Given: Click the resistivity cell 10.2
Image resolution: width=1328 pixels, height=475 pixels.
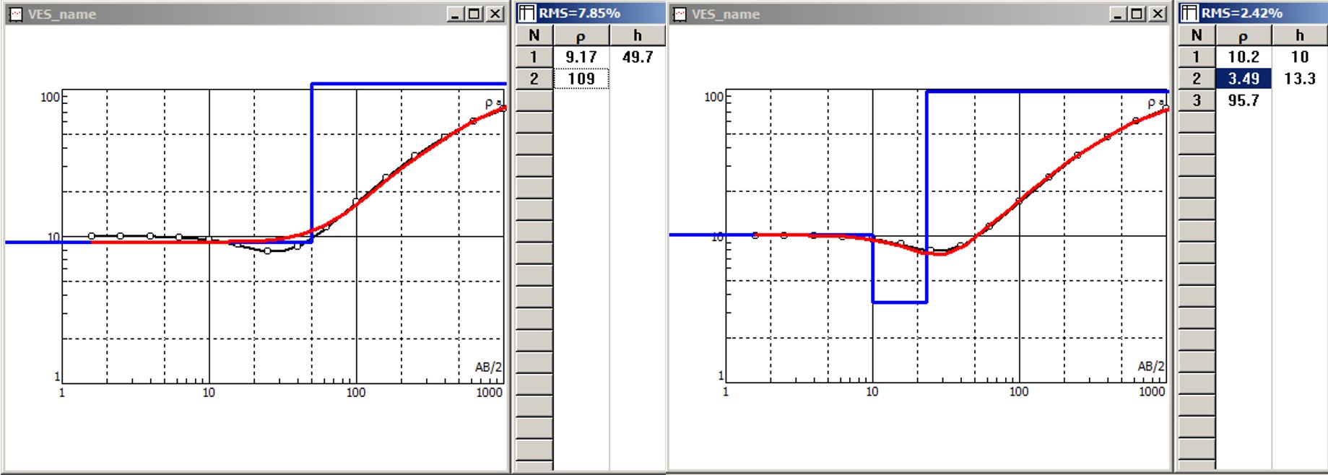Looking at the screenshot, I should [1244, 57].
